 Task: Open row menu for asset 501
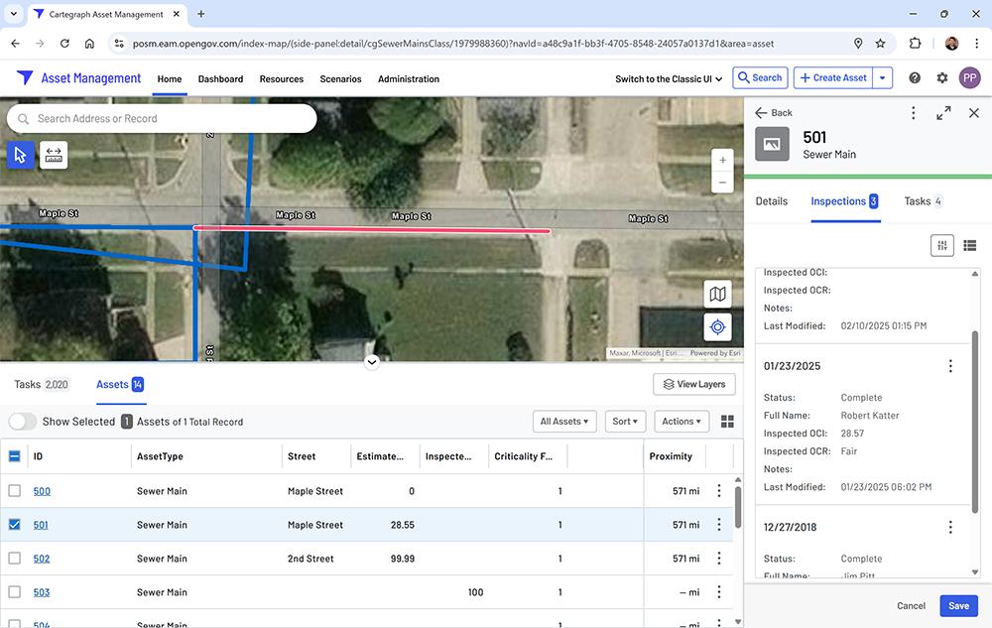[x=718, y=524]
